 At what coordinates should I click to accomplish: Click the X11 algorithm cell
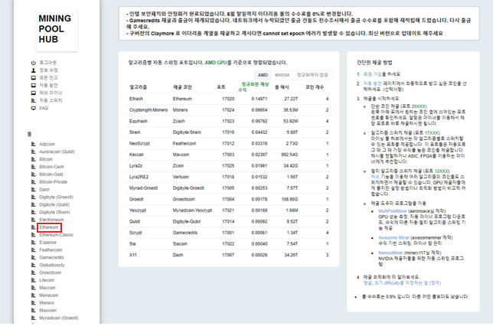(132, 255)
